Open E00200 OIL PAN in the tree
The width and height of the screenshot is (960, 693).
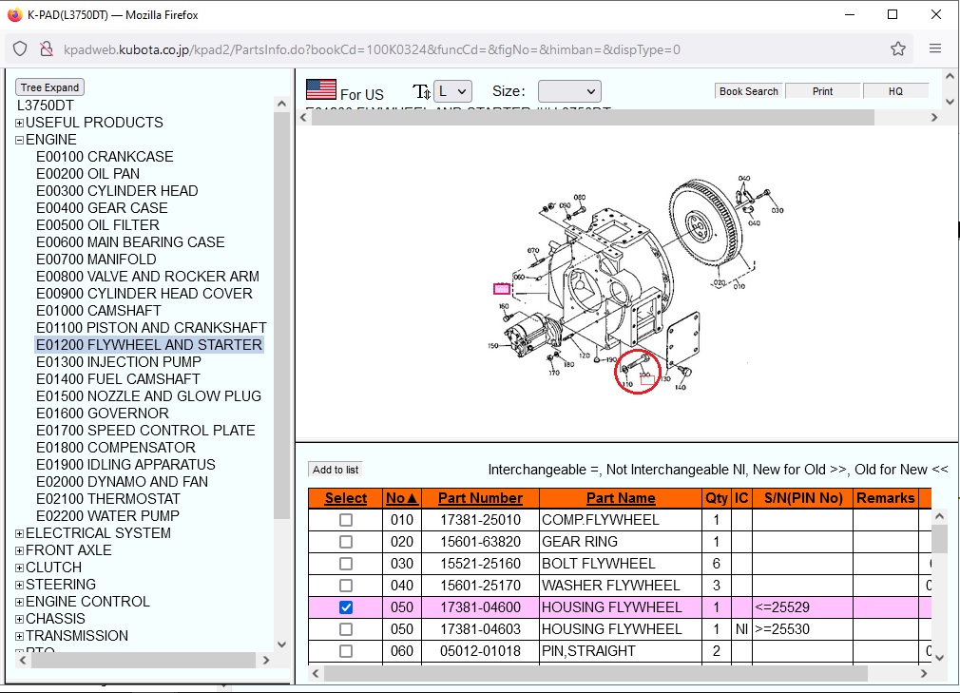(88, 174)
